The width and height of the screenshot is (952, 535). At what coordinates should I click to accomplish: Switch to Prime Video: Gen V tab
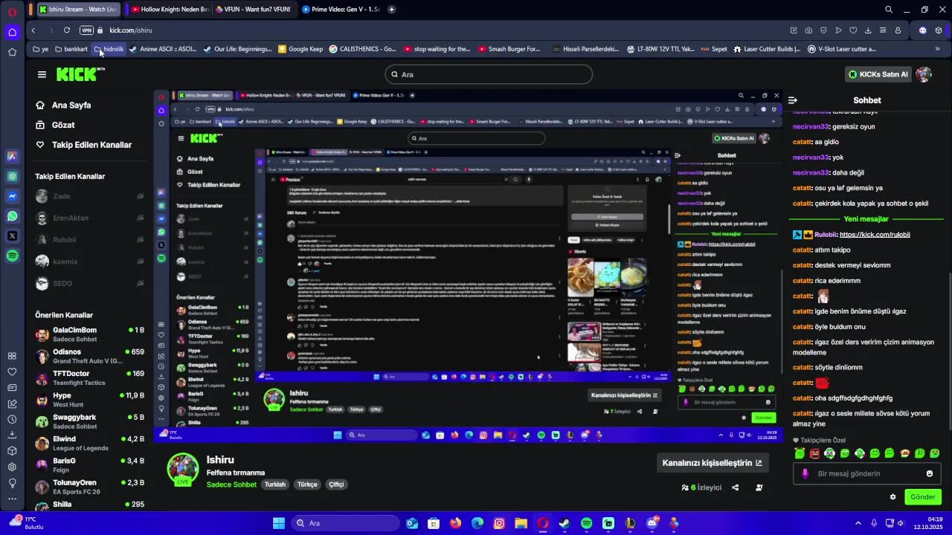pos(342,10)
